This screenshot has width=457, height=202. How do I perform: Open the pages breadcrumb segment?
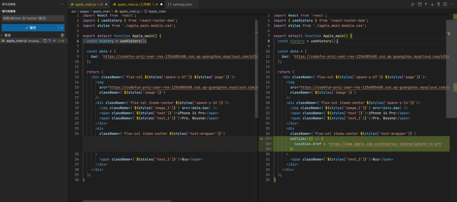pyautogui.click(x=85, y=11)
